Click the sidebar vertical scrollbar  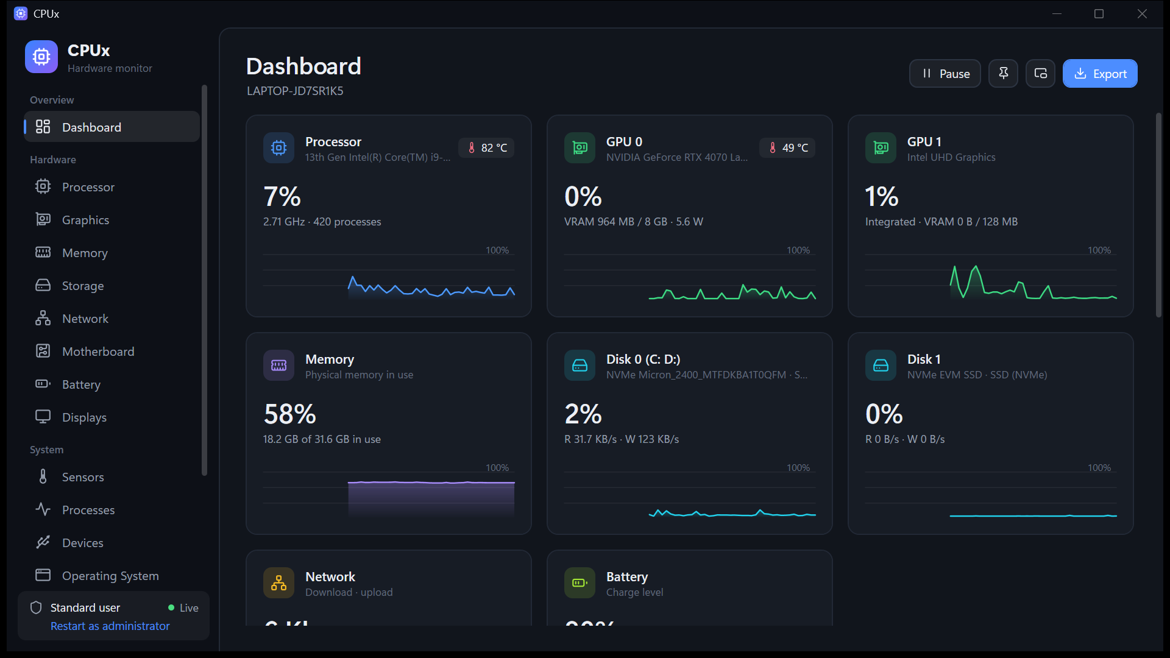[204, 280]
